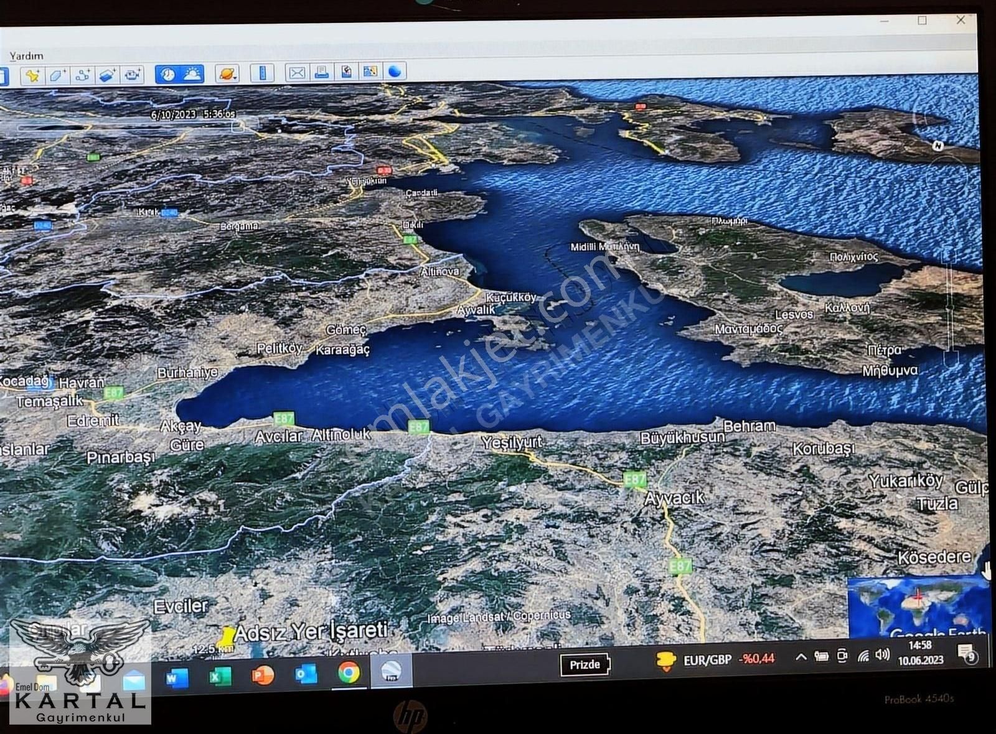This screenshot has width=996, height=734.
Task: Click the yellow Adsız Yer İşareti pushpin
Action: pos(225,636)
